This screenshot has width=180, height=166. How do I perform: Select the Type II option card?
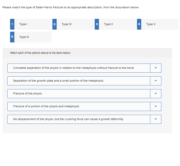point(117,24)
